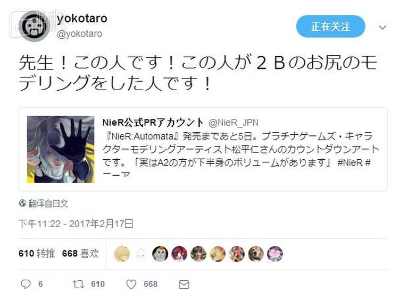
Task: Click the #NieR hashtag
Action: click(350, 162)
